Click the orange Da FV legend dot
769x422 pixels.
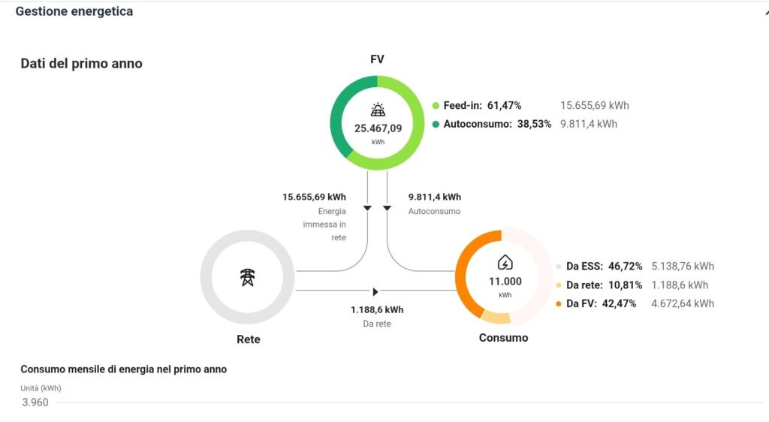pyautogui.click(x=559, y=304)
